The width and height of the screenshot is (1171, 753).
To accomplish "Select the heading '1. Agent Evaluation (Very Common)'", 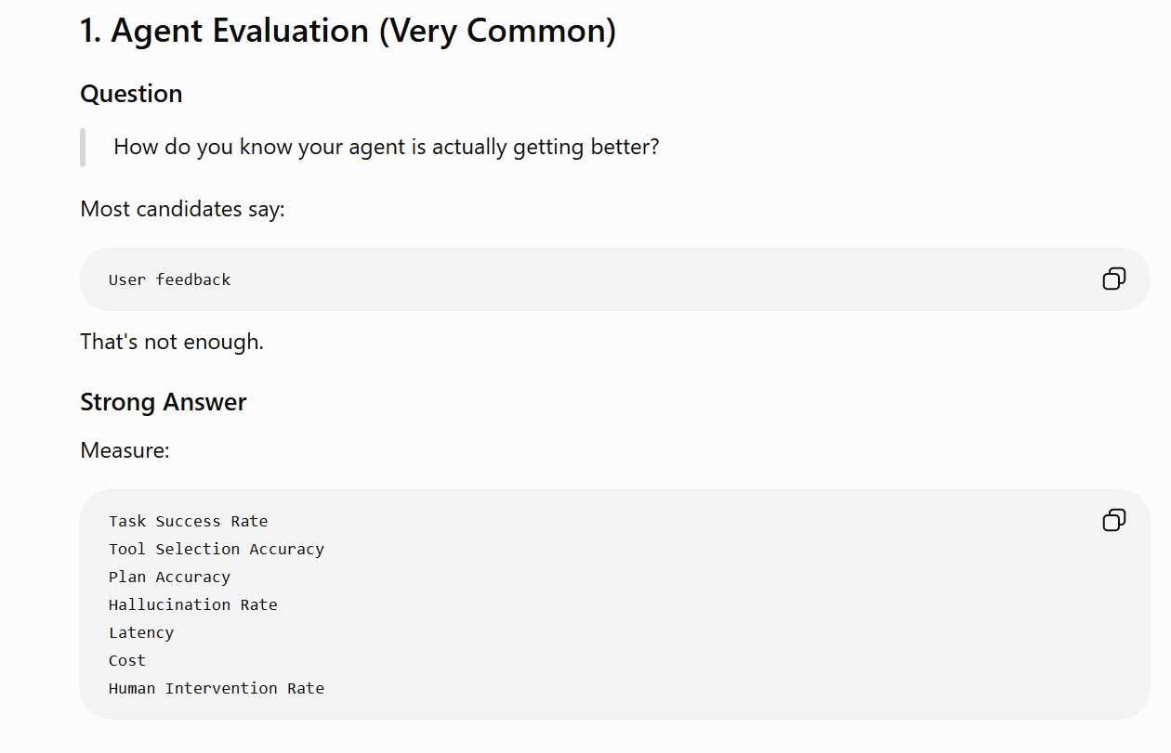I will 348,31.
